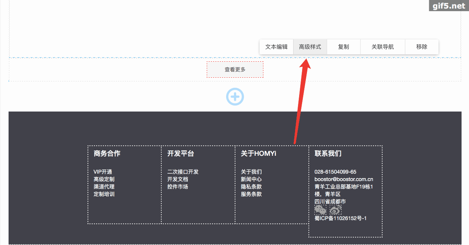Screen dimensions: 469x245
Task: Click the 查看更多 button
Action: point(235,70)
